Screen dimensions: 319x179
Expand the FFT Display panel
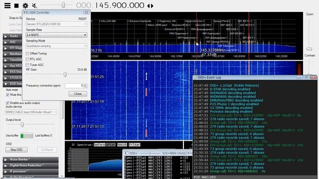[12, 48]
